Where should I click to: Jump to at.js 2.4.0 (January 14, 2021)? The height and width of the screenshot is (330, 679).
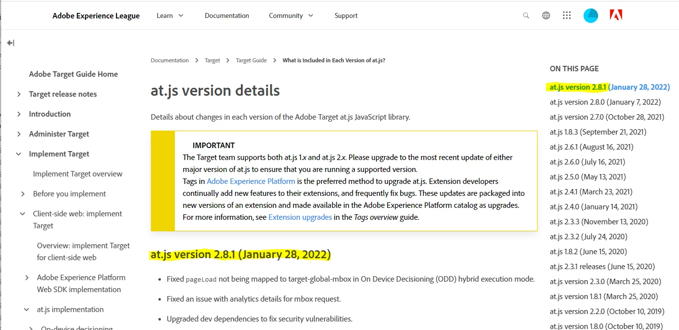594,207
